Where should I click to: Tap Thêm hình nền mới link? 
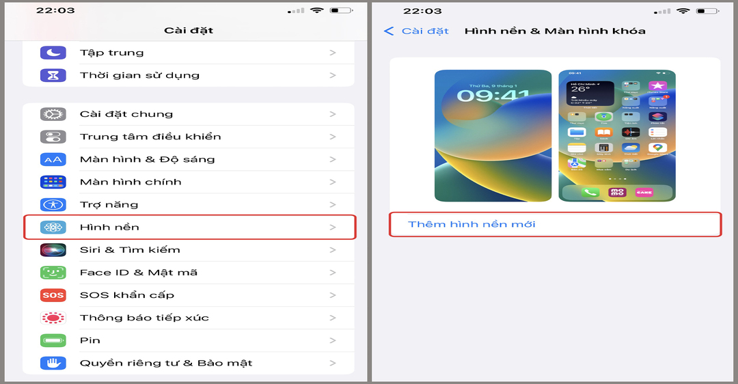pyautogui.click(x=471, y=225)
